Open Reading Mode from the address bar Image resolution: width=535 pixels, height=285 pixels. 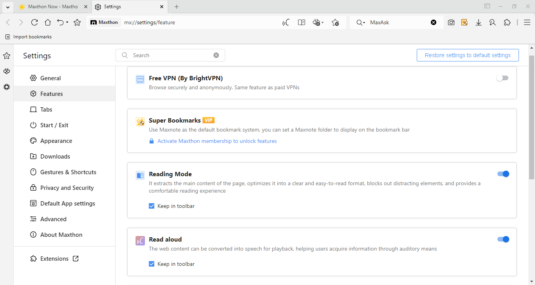coord(302,22)
